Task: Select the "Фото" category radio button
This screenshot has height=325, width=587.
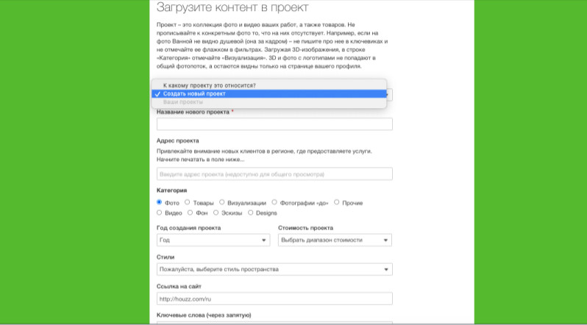Action: click(160, 202)
